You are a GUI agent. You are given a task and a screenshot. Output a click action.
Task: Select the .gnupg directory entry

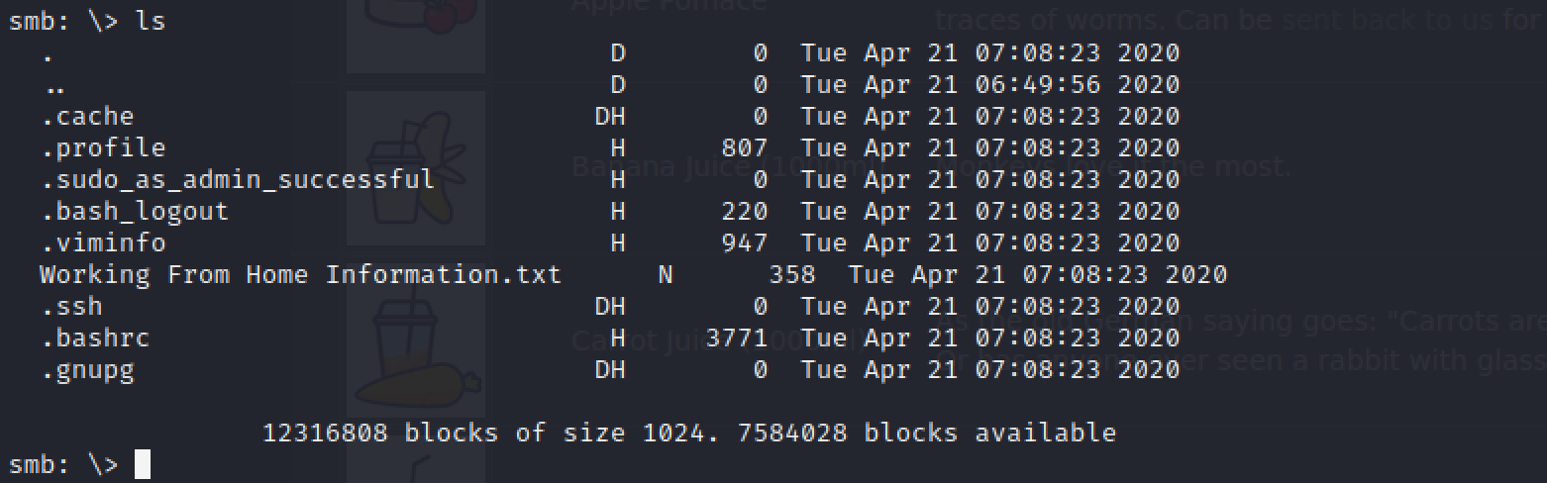[x=87, y=370]
